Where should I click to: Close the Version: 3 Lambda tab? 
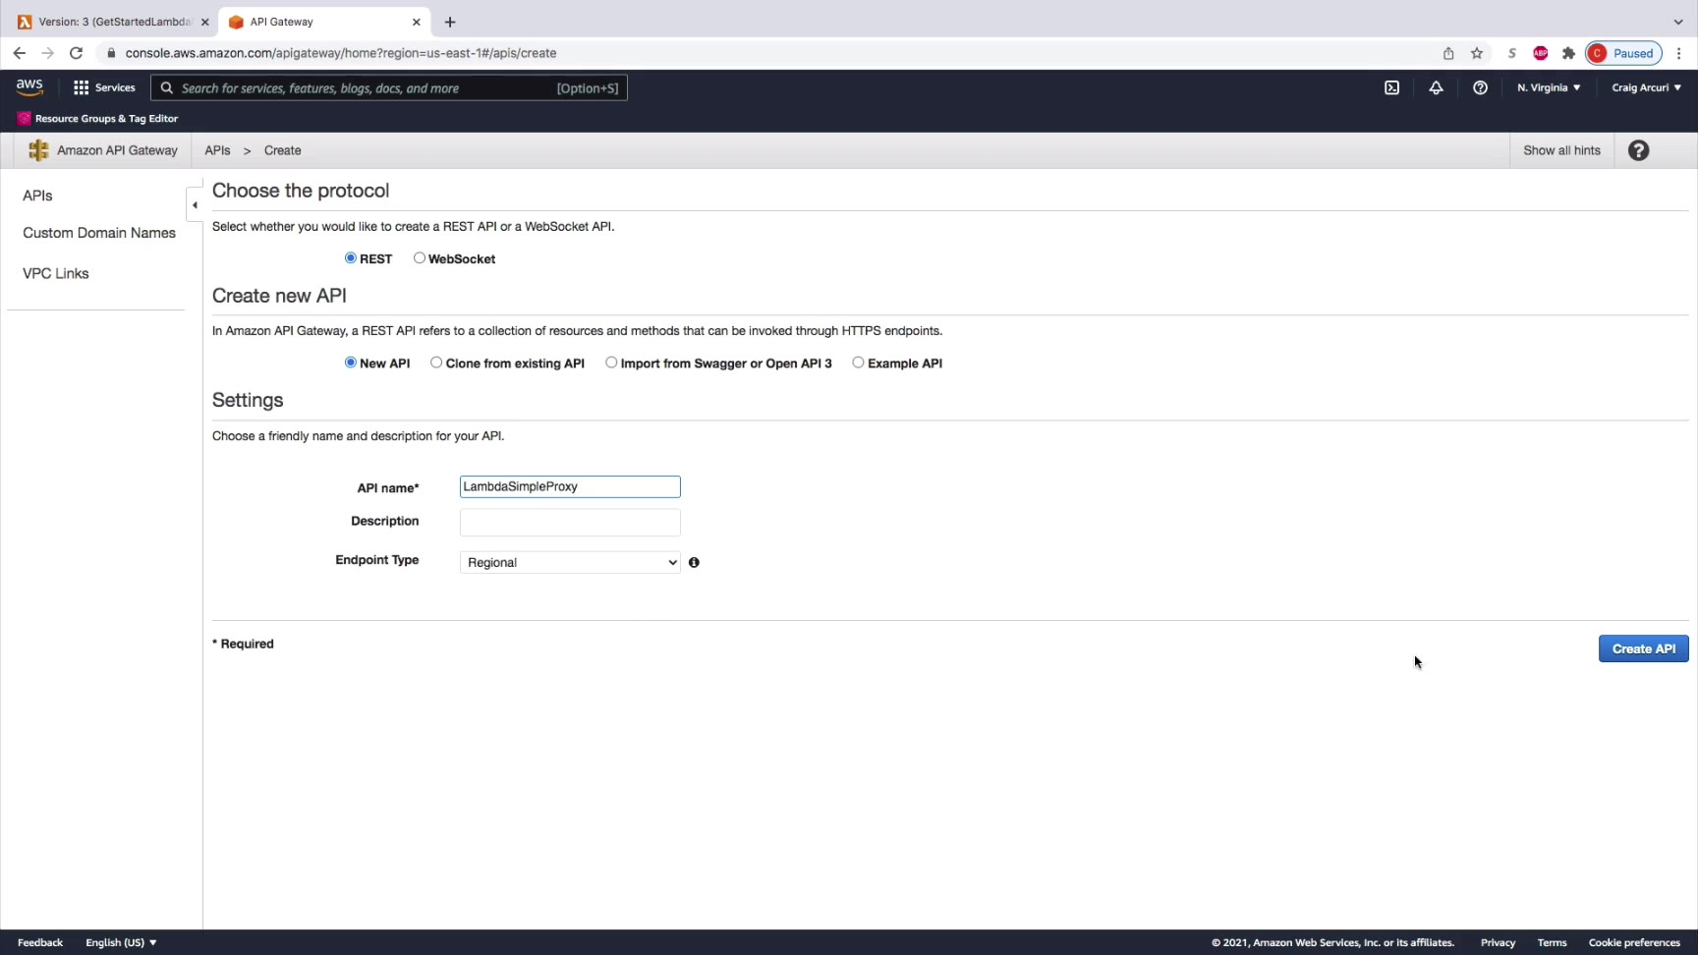[x=204, y=22]
